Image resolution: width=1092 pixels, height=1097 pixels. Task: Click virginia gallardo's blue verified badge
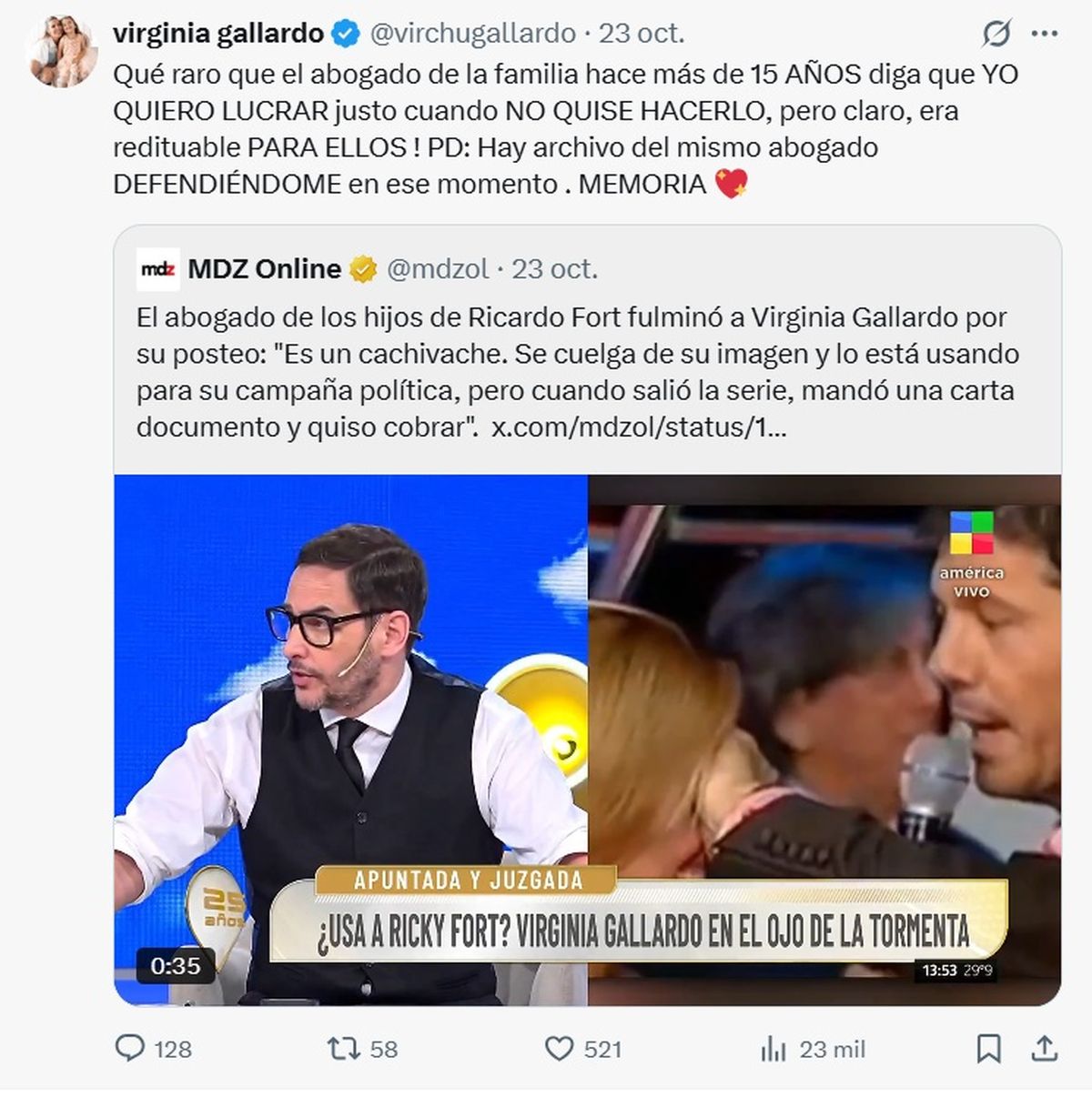[345, 35]
